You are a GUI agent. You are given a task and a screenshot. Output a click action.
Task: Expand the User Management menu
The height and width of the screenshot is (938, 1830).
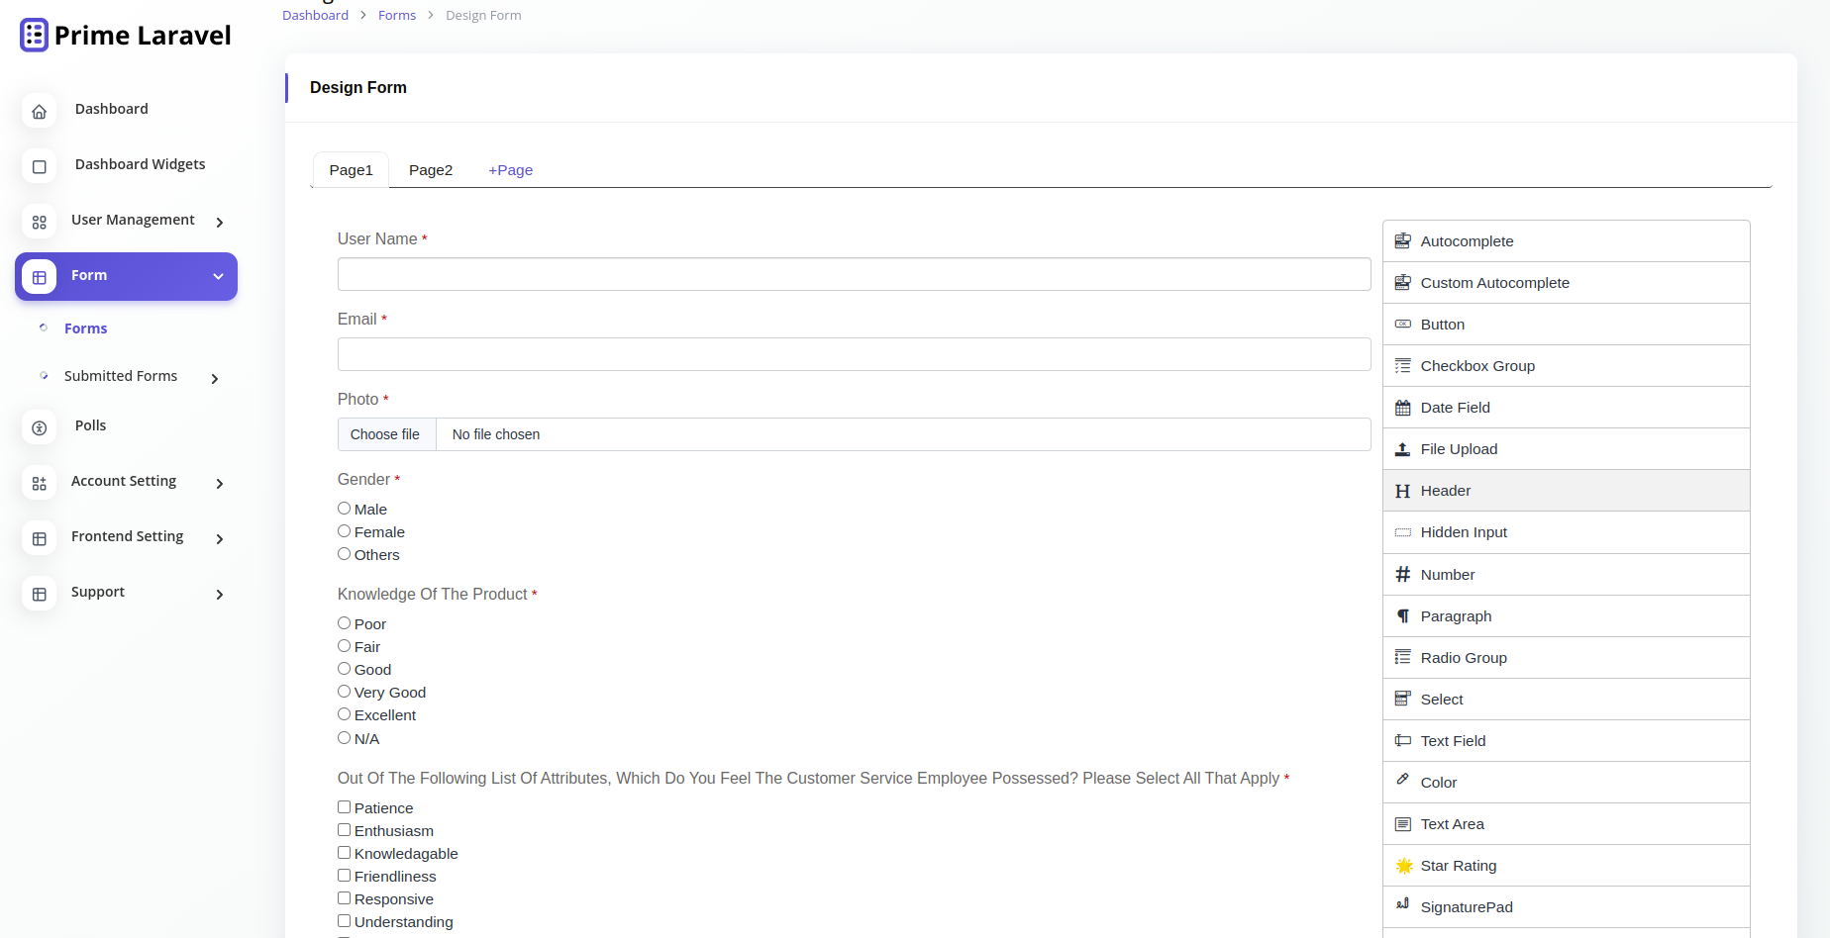coord(220,223)
